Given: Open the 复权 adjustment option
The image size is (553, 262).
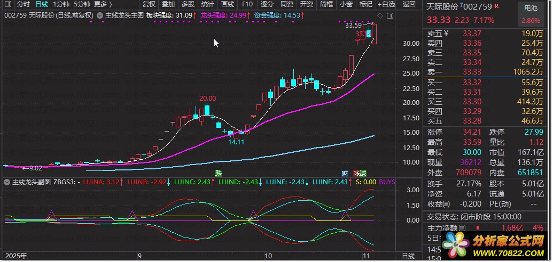Looking at the screenshot, I should [149, 5].
